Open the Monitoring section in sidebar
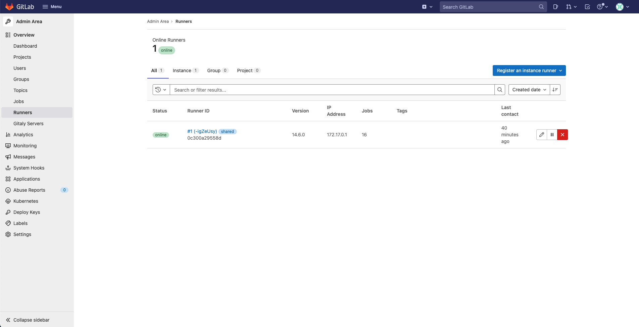This screenshot has width=639, height=327. tap(25, 146)
